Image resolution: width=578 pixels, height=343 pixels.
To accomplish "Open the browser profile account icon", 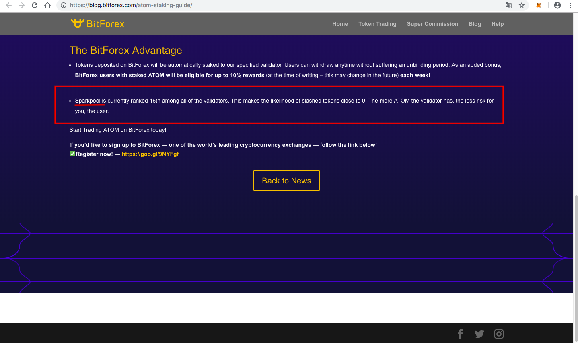I will point(557,5).
